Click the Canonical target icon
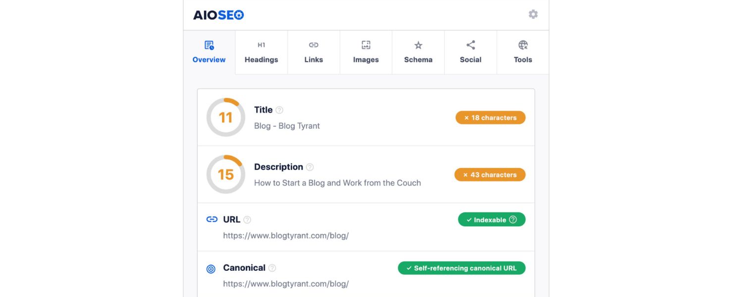Screen dimensions: 743x297 (x=211, y=268)
